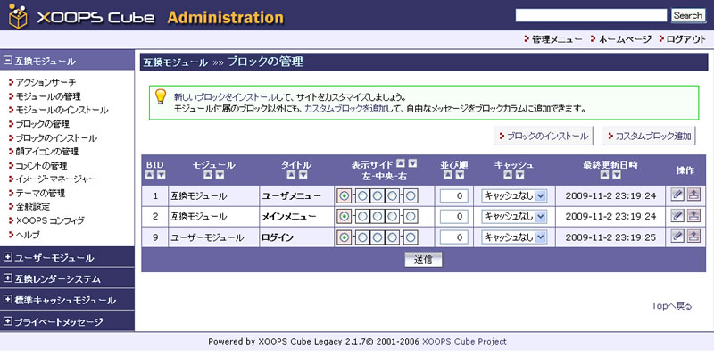Sort タイトル column ascending

292,175
